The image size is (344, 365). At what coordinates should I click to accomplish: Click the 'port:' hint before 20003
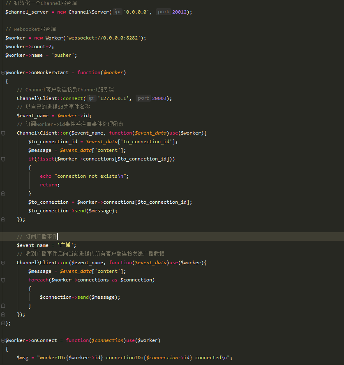143,98
